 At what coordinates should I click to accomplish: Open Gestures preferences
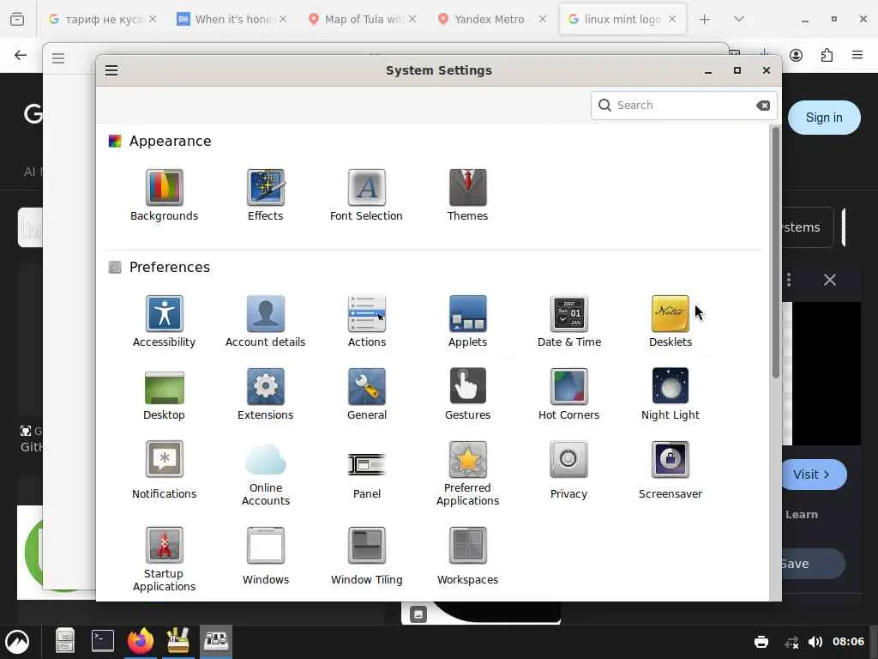[x=467, y=394]
